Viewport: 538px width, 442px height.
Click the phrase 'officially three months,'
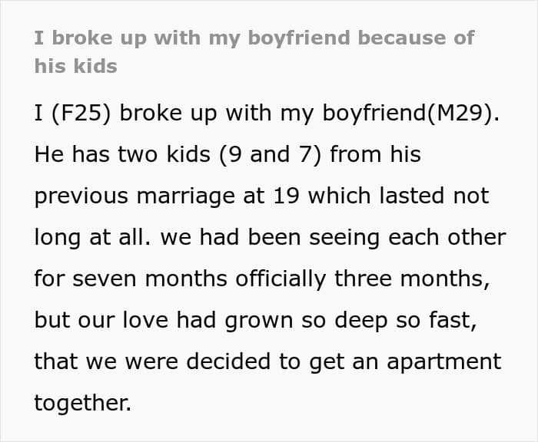click(362, 279)
